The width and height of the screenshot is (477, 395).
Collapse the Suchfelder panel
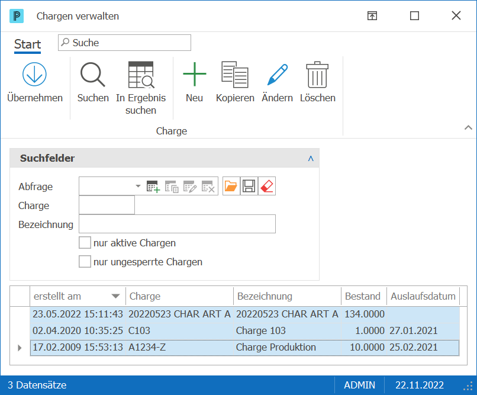click(x=311, y=158)
